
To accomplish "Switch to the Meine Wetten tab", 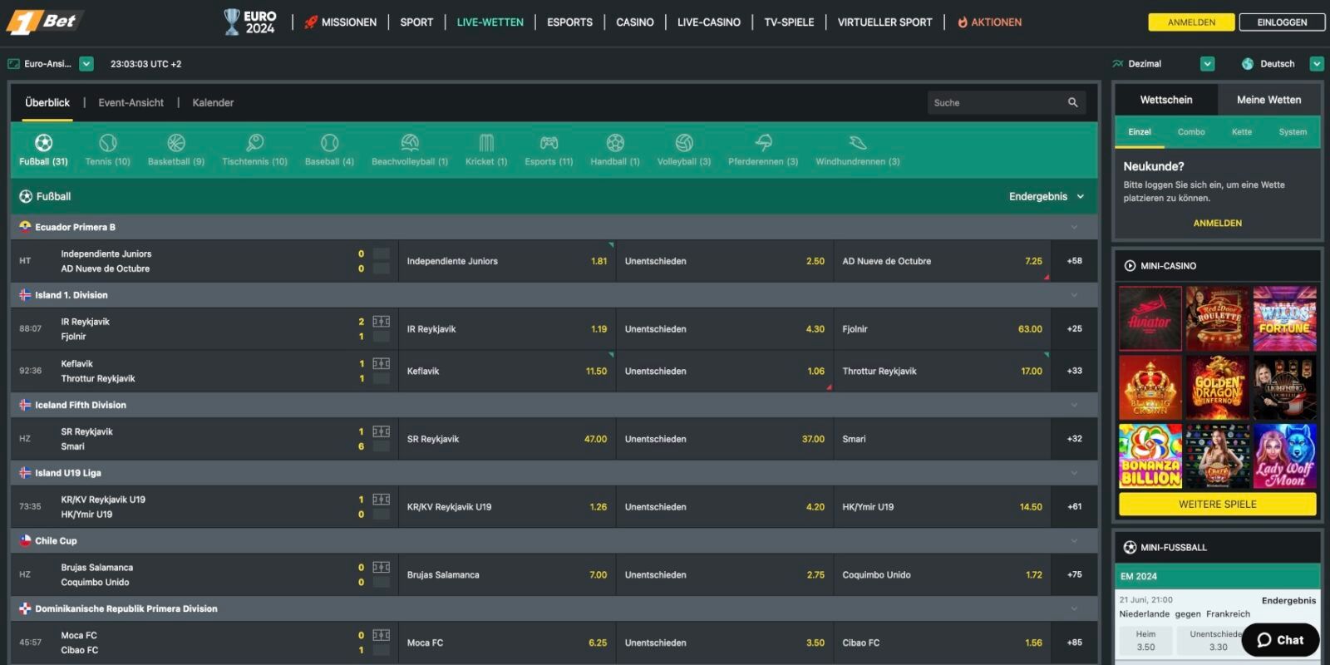I will click(x=1268, y=100).
